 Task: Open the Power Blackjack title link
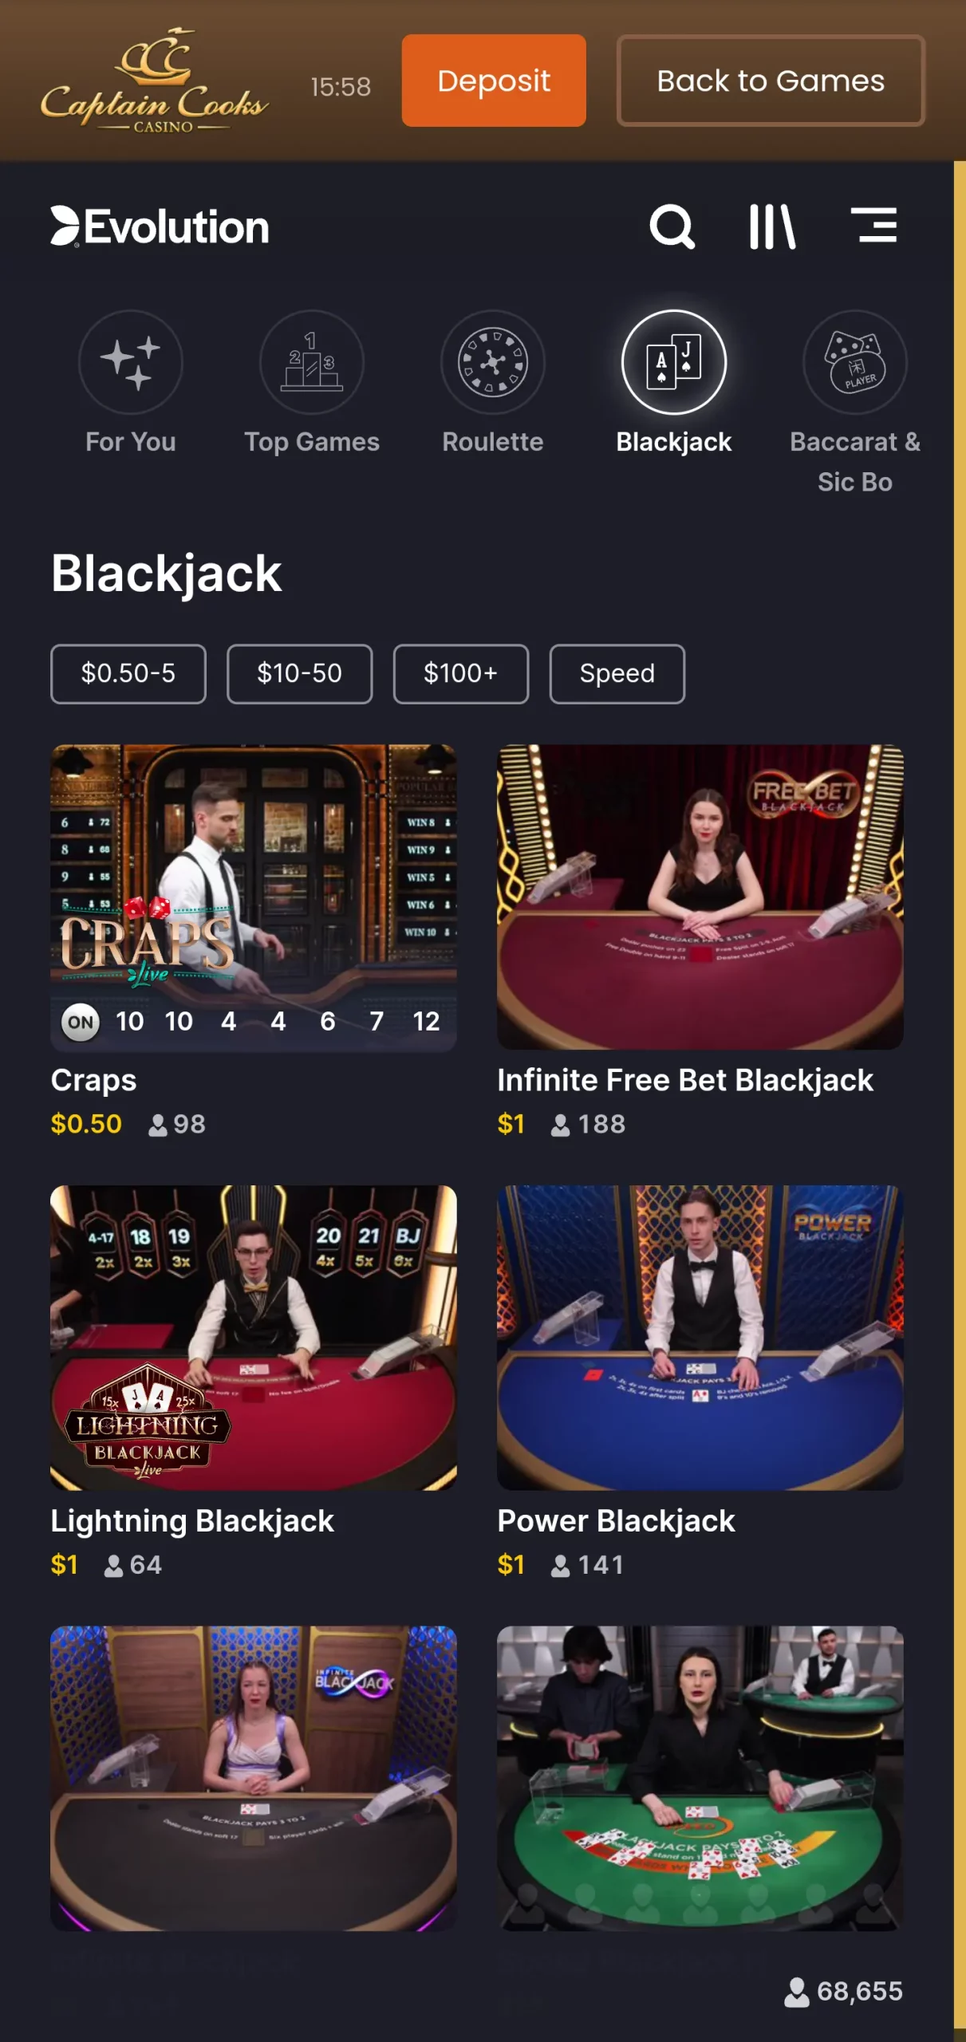[616, 1521]
